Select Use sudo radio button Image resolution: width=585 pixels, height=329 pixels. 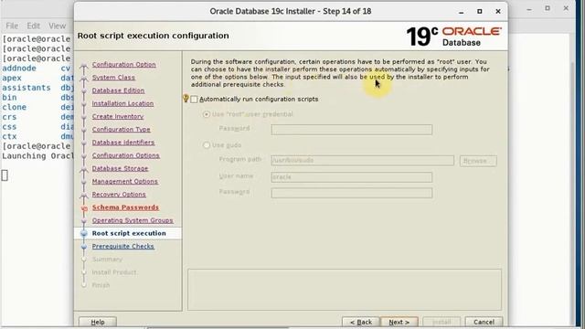coord(207,145)
